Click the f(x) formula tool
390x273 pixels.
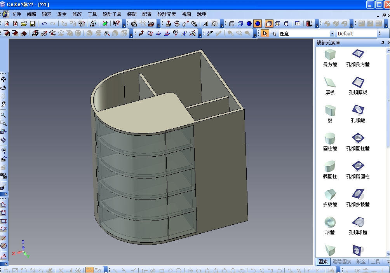(176, 33)
